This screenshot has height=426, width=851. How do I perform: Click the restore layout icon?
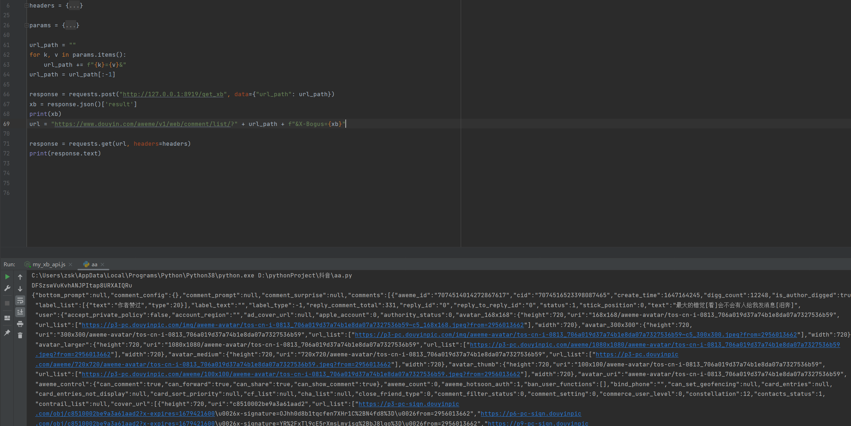click(x=7, y=318)
